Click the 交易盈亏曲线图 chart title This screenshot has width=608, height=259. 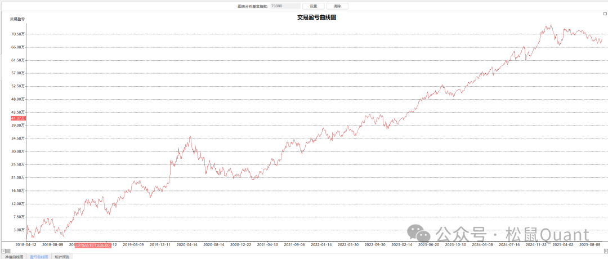point(316,17)
